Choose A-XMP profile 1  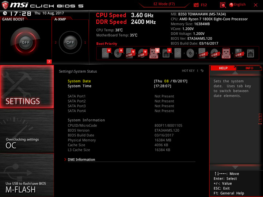pyautogui.click(x=85, y=43)
